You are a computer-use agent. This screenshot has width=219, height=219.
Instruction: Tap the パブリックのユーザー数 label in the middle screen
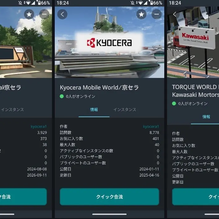81,157
